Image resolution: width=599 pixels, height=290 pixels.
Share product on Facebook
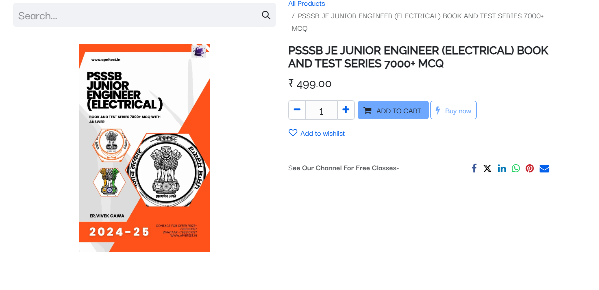(474, 168)
